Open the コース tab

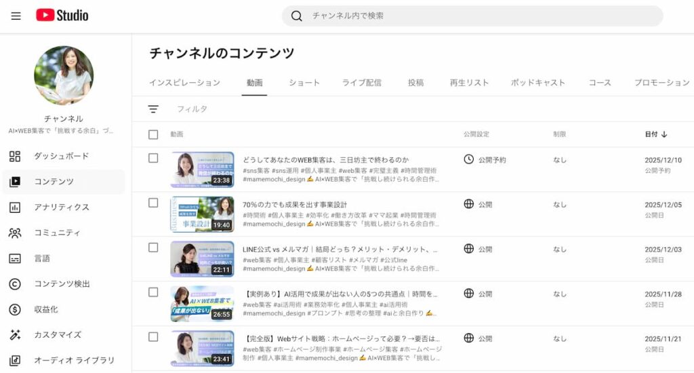600,83
